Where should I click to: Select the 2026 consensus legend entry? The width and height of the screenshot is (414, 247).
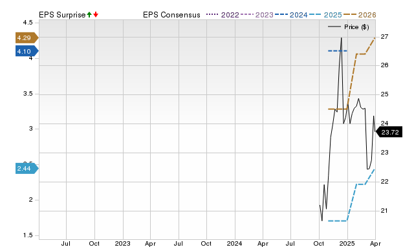[x=360, y=15]
